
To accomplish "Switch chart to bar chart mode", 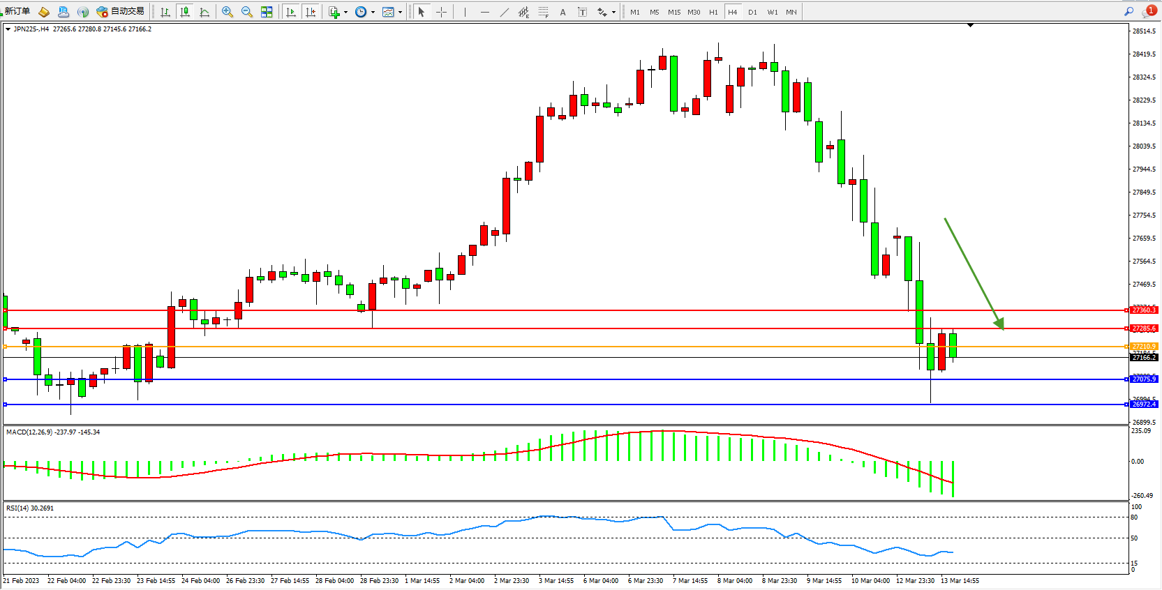I will coord(165,12).
